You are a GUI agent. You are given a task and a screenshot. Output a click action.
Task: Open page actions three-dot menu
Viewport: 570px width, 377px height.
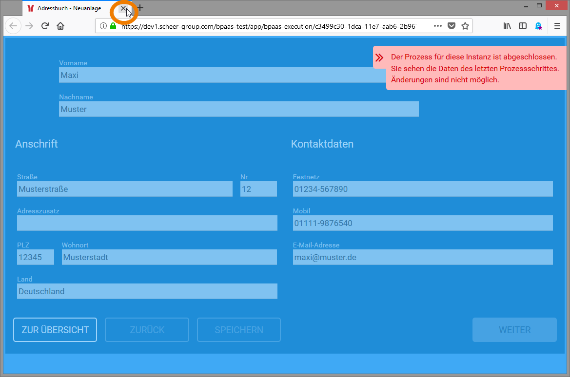point(438,26)
